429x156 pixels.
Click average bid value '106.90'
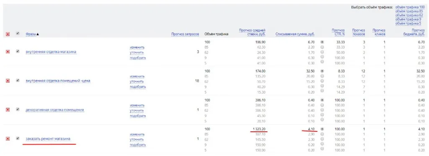[x=261, y=42]
